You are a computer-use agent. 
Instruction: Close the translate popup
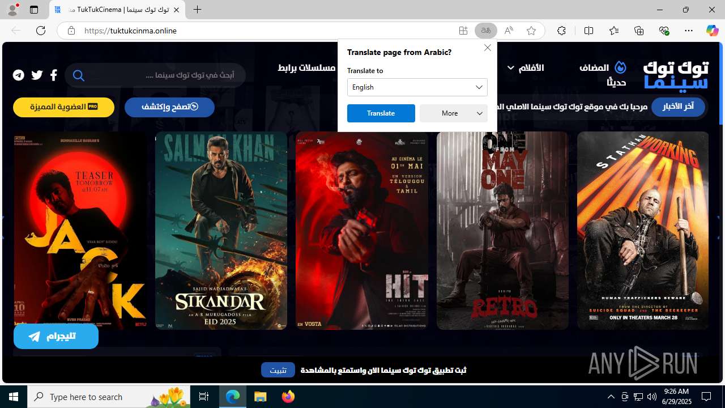coord(488,48)
